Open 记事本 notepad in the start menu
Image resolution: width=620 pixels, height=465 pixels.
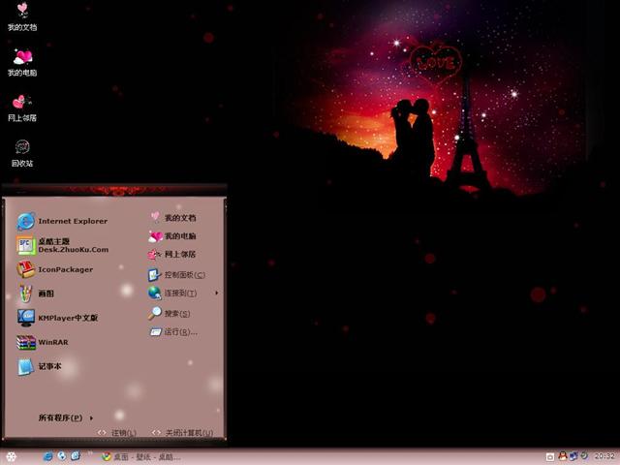tap(40, 366)
